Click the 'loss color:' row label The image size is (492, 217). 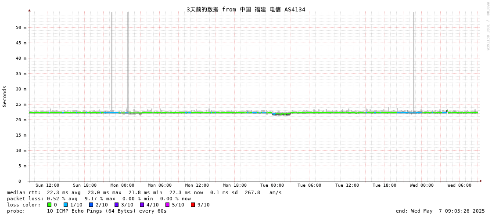click(24, 205)
